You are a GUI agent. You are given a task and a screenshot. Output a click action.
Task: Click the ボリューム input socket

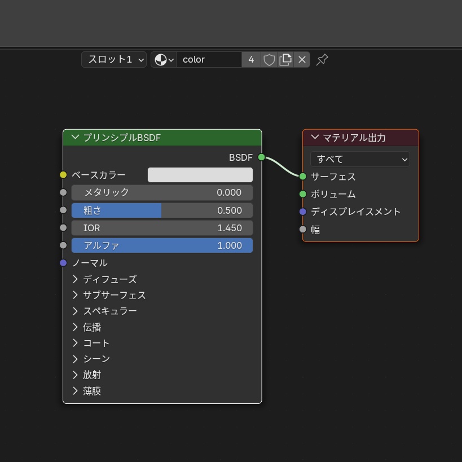click(303, 194)
